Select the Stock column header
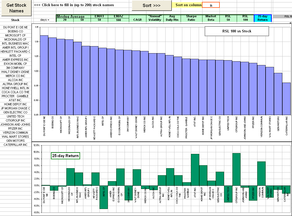Image resolution: width=292 pixels, height=216 pixels. pyautogui.click(x=15, y=20)
